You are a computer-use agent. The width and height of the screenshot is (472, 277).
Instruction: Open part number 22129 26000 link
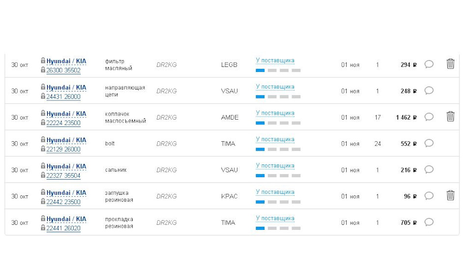[x=63, y=150]
